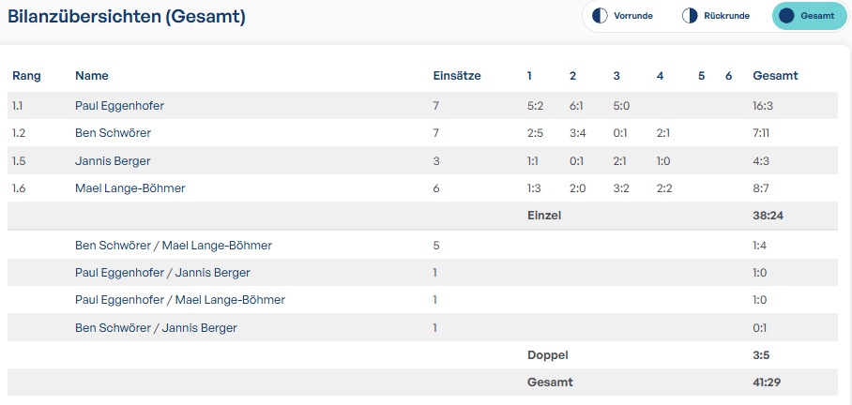Viewport: 852px width, 405px height.
Task: Click doubles pair Schwörer / Jannis Berger
Action: coord(156,328)
